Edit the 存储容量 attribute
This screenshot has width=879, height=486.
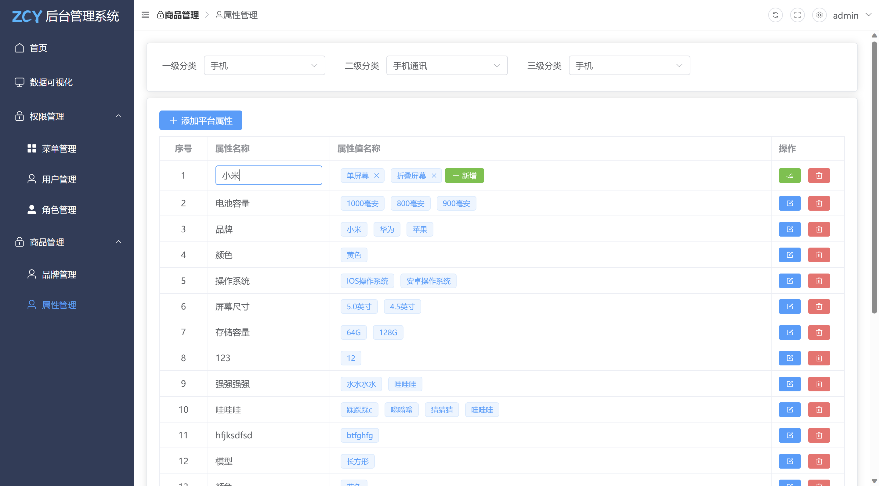(790, 332)
